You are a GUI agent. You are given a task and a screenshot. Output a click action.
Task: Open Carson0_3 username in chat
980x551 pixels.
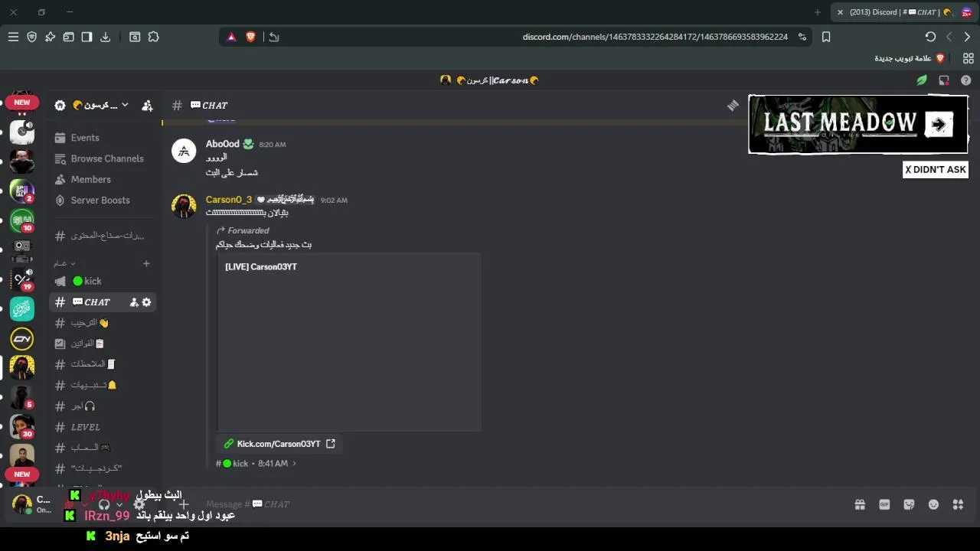click(x=228, y=200)
